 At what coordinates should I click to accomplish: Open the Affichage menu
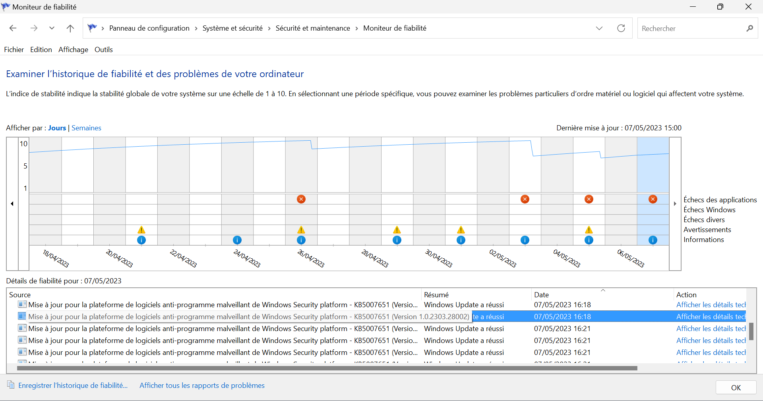73,50
